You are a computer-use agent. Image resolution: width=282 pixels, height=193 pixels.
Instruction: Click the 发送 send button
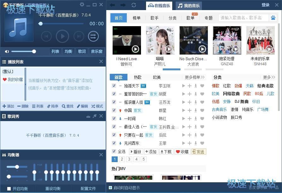point(198,152)
